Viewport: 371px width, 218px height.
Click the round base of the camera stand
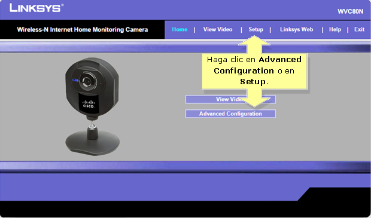[93, 143]
